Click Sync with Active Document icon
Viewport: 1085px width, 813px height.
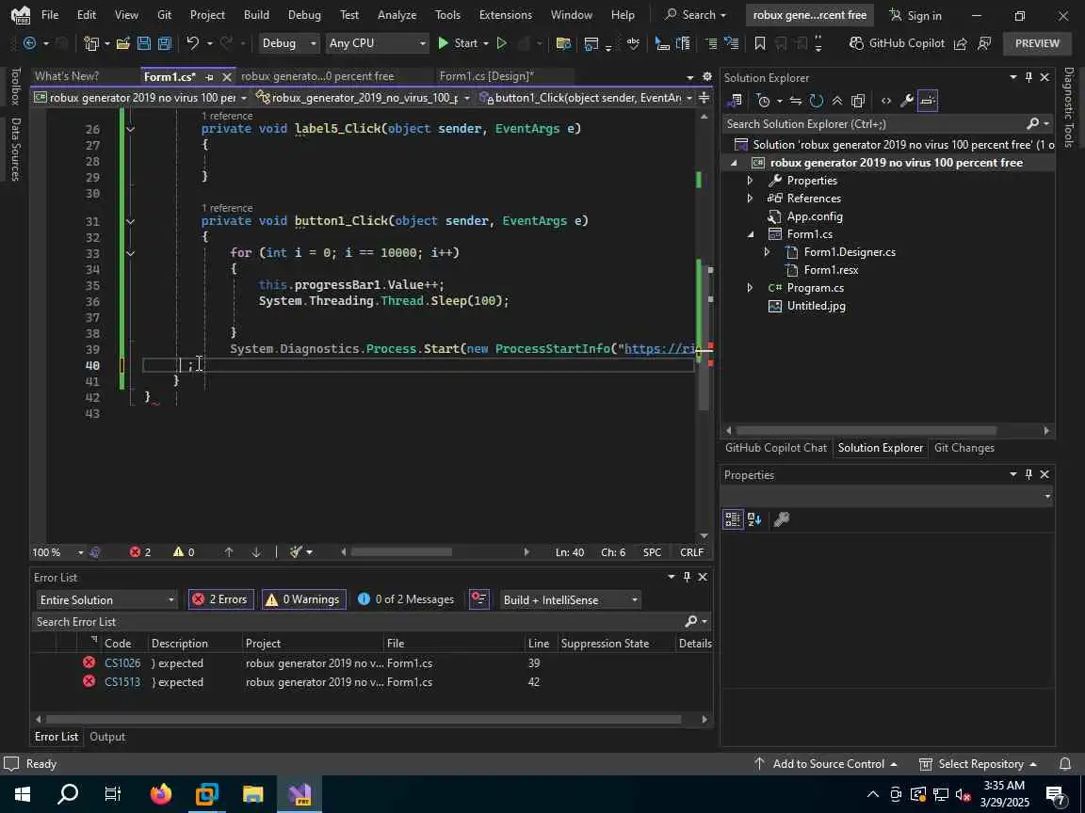coord(796,101)
